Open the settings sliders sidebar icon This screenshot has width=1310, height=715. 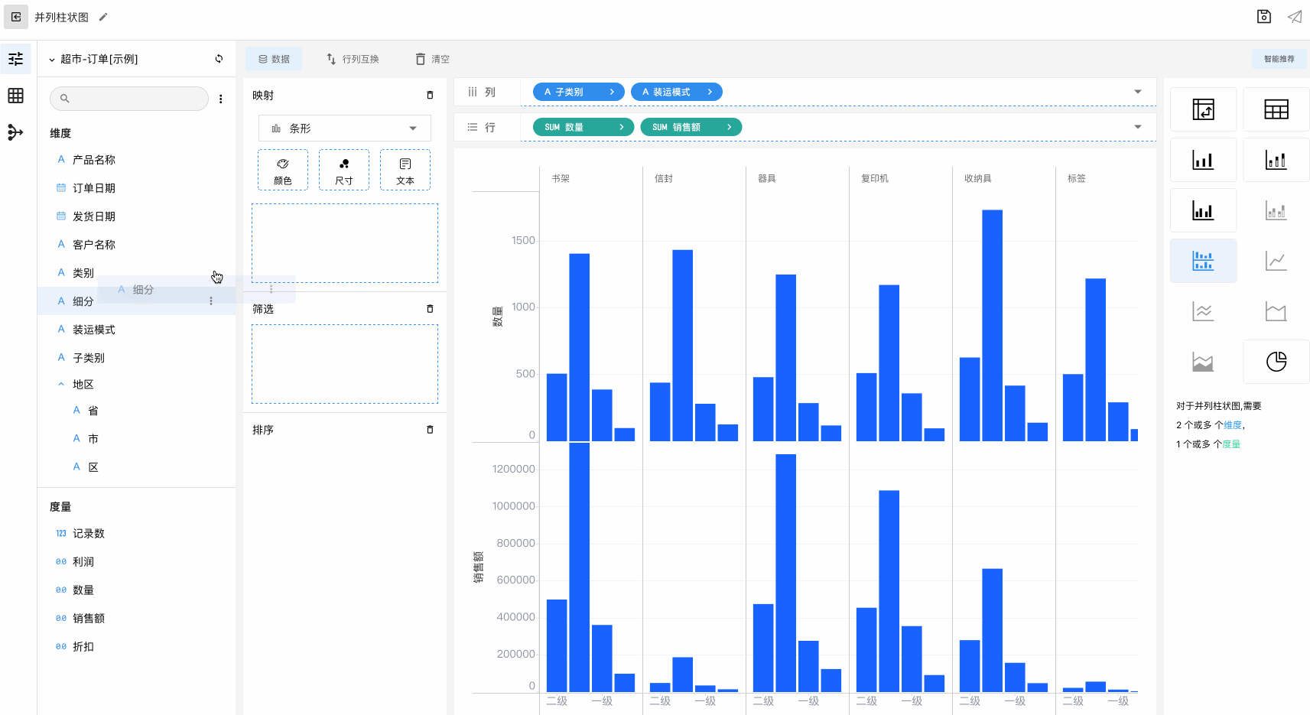[x=15, y=59]
